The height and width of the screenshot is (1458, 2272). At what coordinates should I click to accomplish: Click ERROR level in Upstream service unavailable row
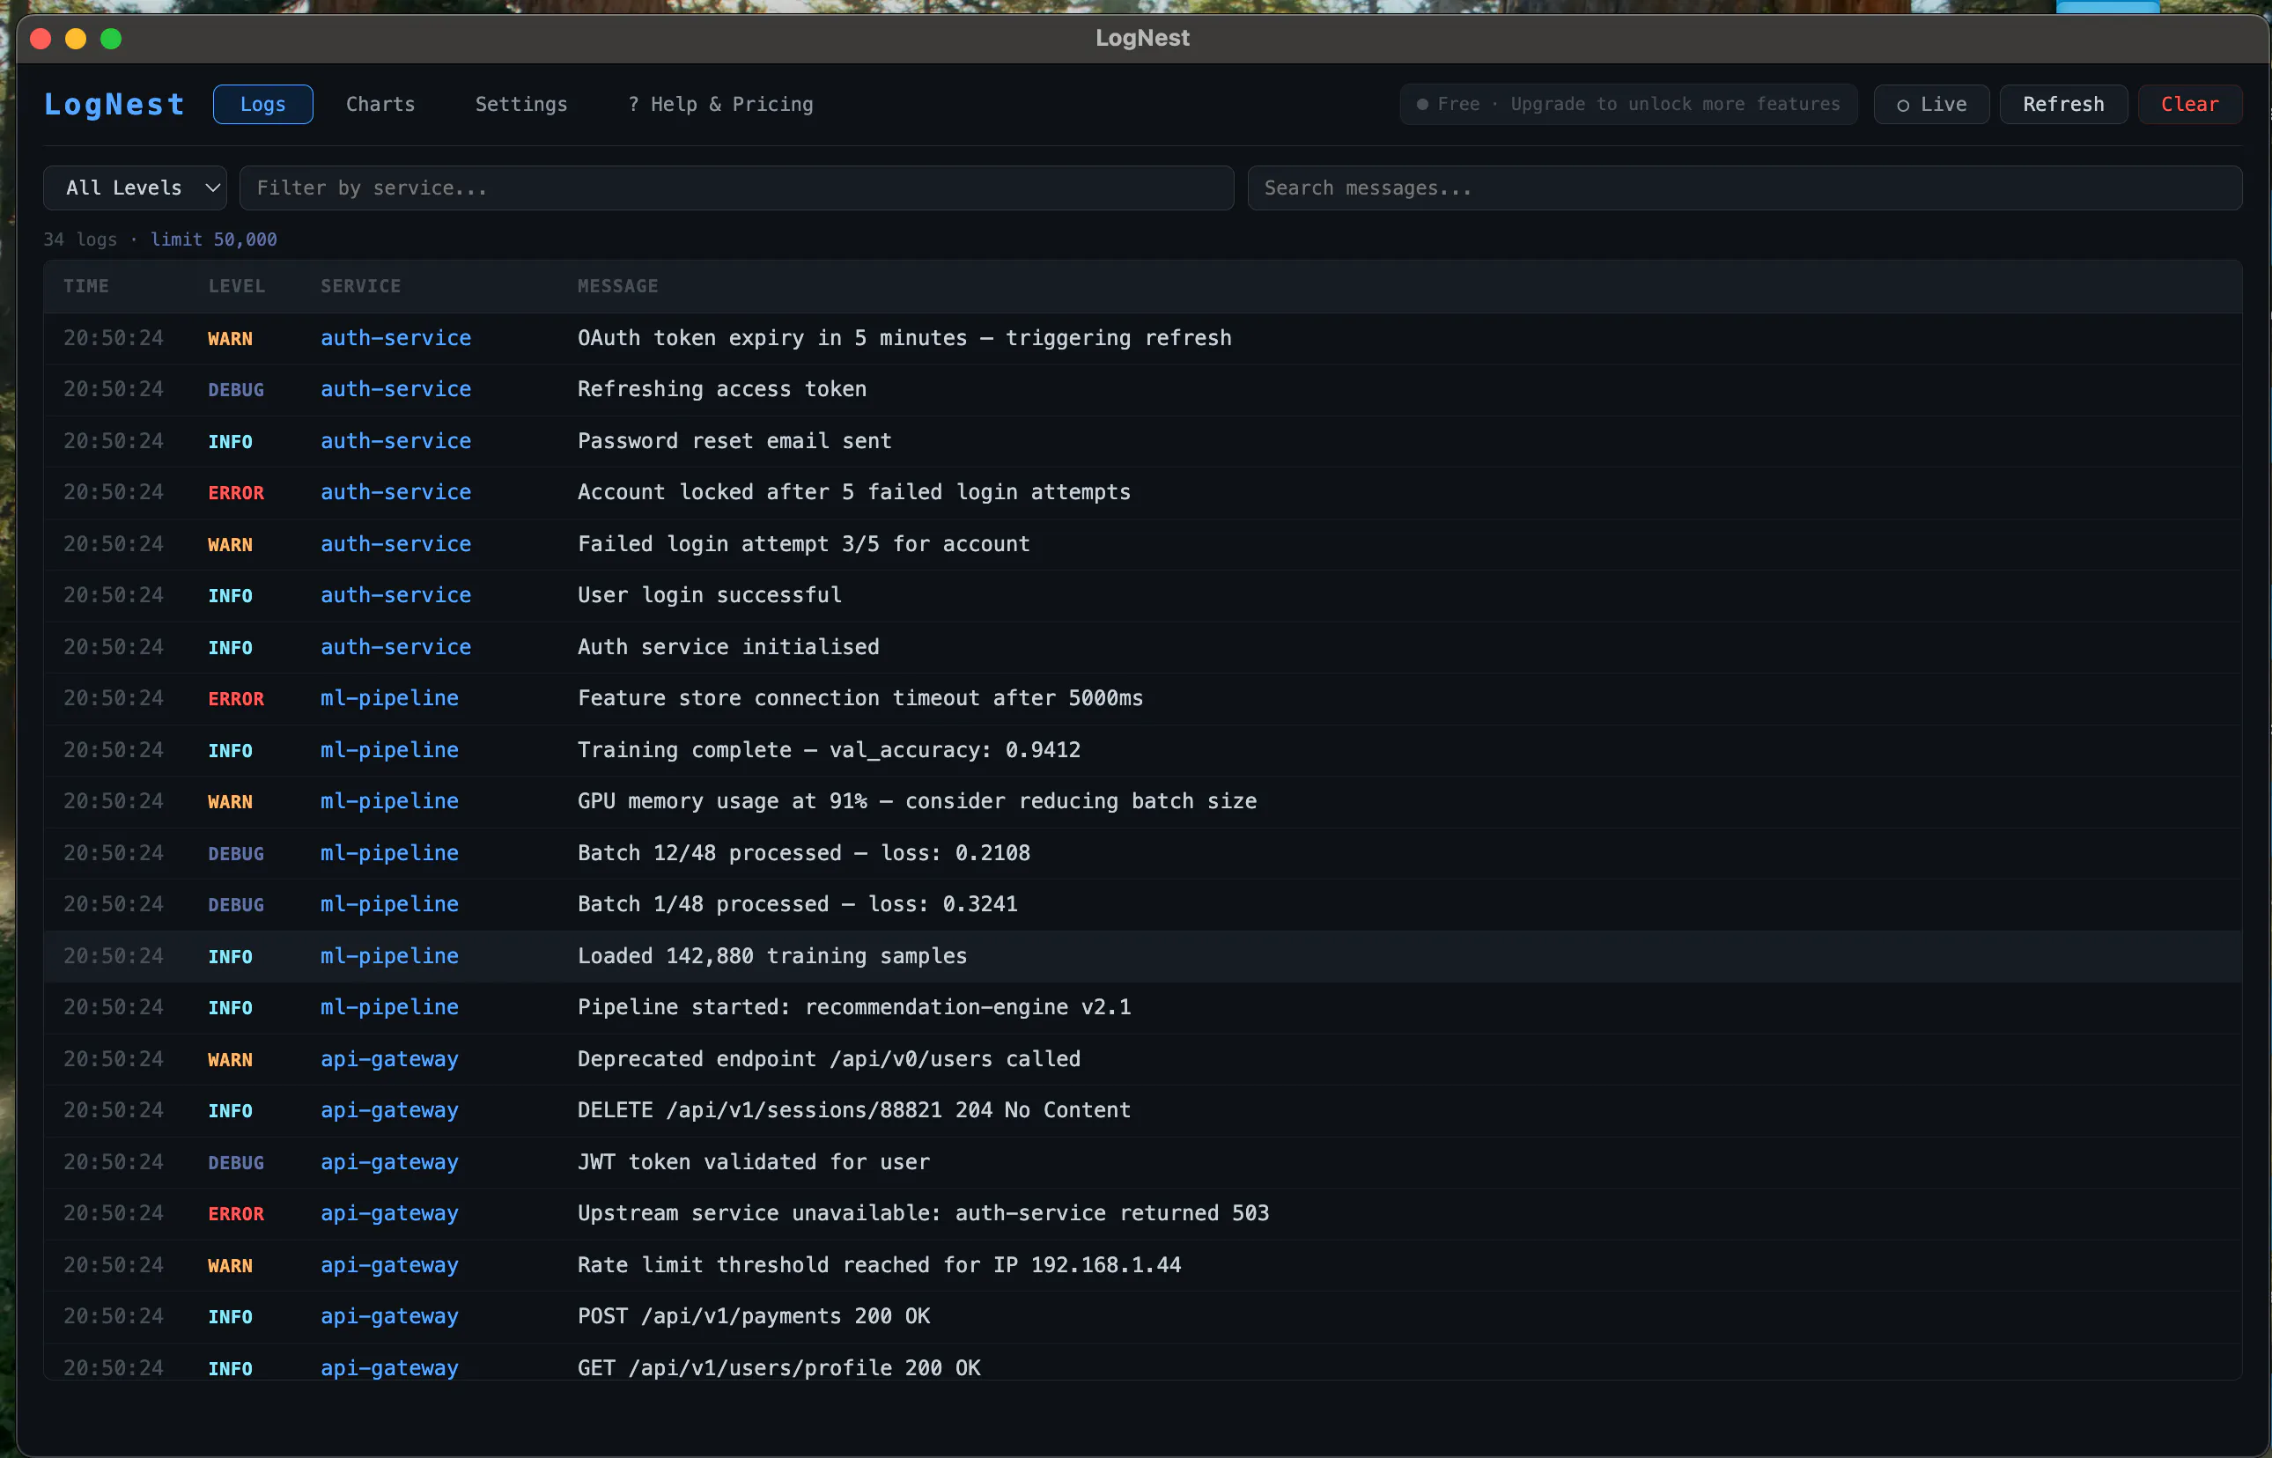(x=236, y=1216)
